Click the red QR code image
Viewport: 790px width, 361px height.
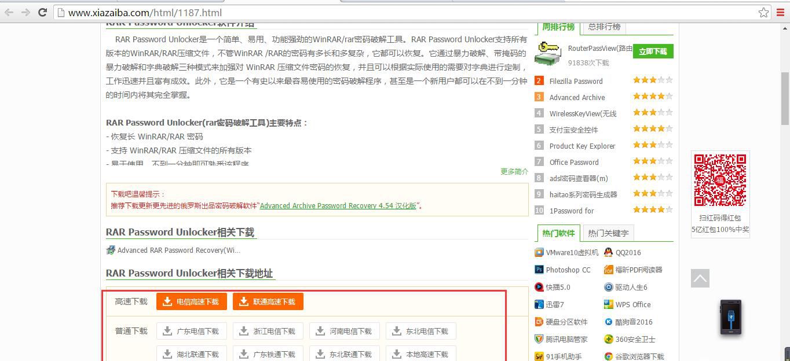coord(720,180)
